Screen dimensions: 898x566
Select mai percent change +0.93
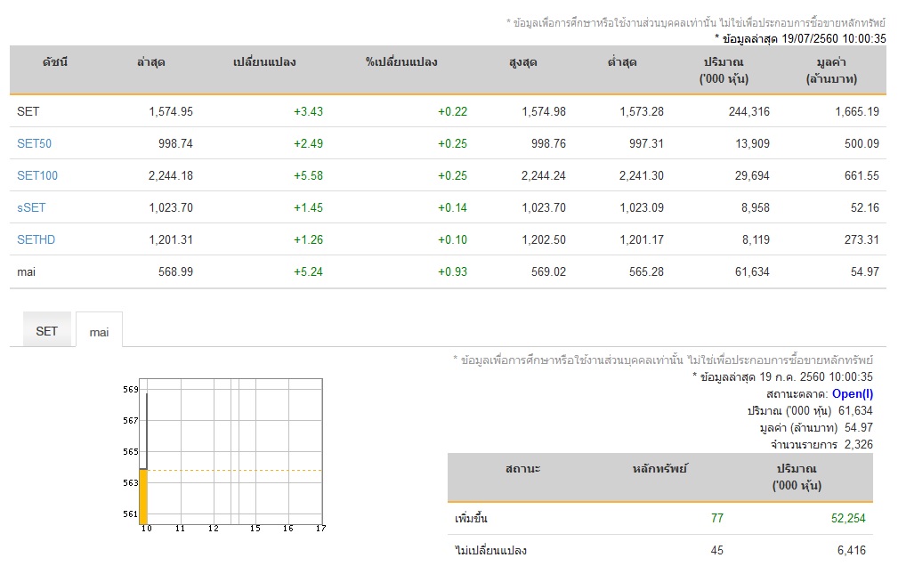(452, 271)
